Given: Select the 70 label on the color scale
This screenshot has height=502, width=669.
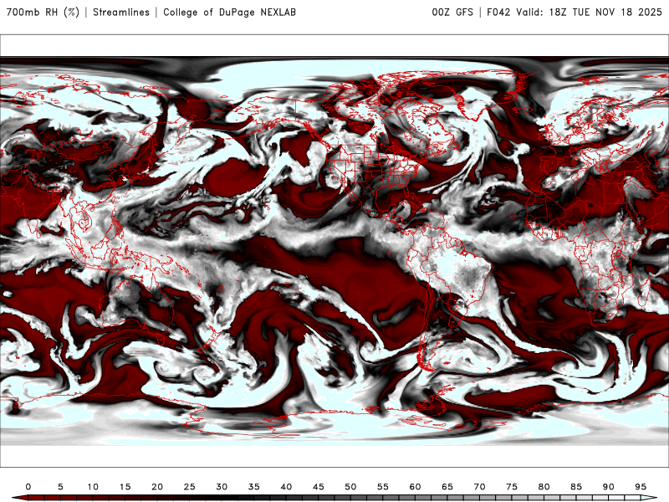Looking at the screenshot, I should tap(479, 487).
